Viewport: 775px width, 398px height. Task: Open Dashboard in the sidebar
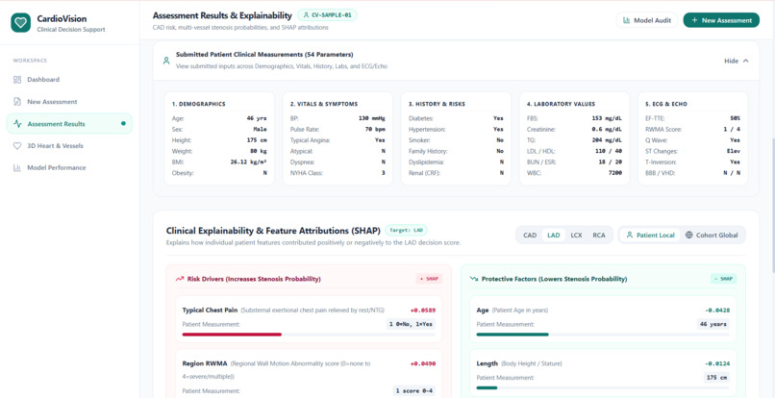(x=69, y=80)
